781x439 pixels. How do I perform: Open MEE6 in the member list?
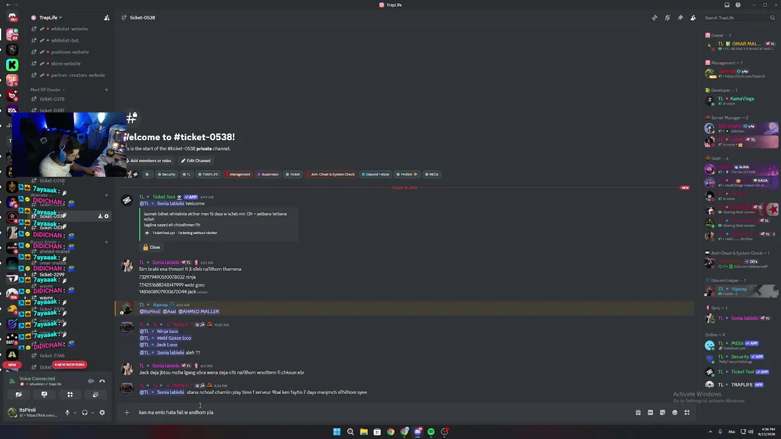click(x=741, y=345)
